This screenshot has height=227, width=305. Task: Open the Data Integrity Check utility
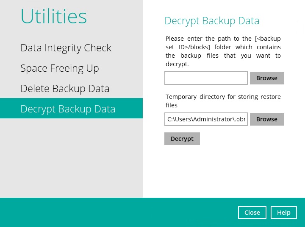[x=66, y=48]
